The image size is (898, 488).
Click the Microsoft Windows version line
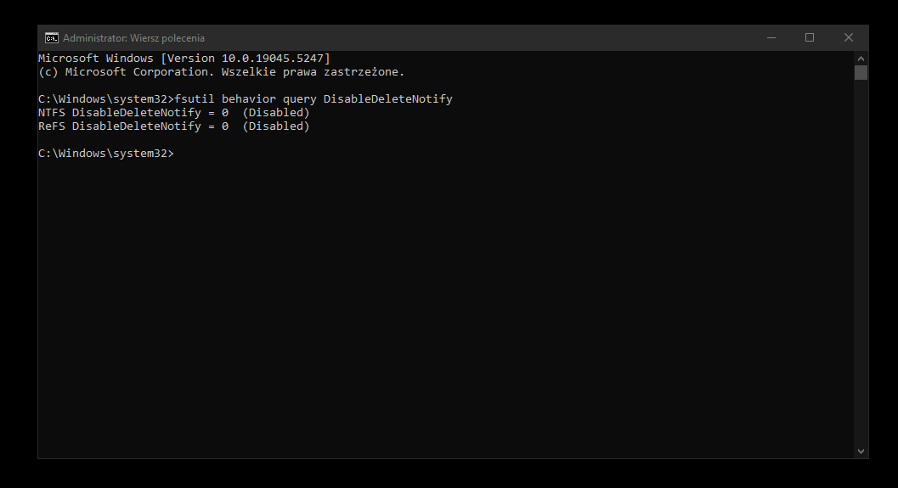[184, 59]
